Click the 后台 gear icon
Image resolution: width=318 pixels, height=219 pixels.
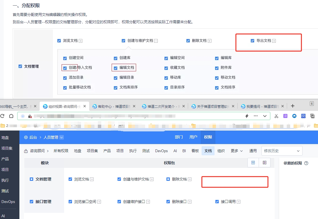(26, 137)
